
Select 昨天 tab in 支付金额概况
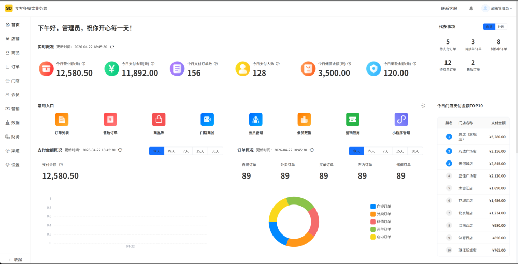tap(171, 151)
